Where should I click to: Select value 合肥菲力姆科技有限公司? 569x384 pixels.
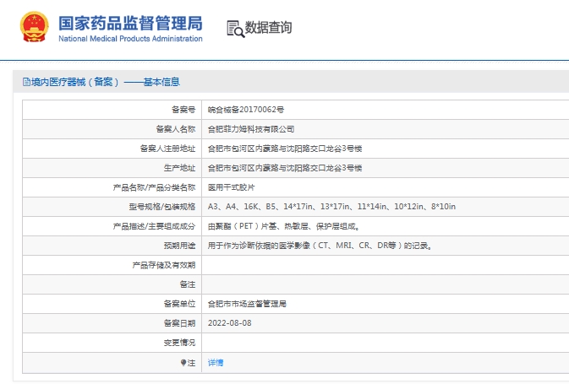(251, 129)
